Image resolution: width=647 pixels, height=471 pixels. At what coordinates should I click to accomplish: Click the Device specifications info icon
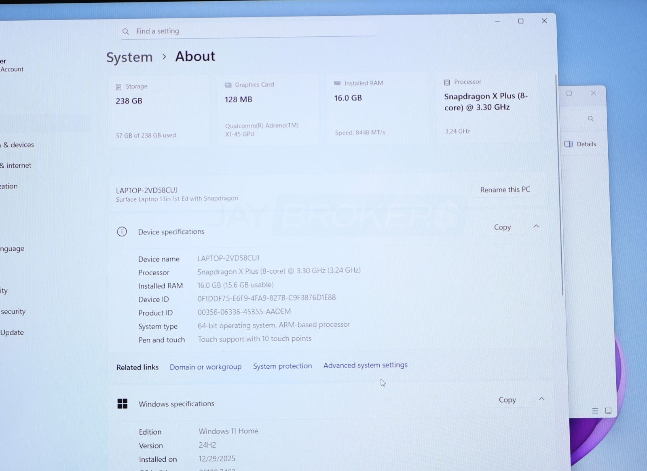(122, 232)
